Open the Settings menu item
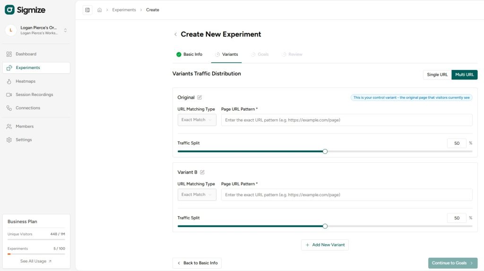 point(24,140)
